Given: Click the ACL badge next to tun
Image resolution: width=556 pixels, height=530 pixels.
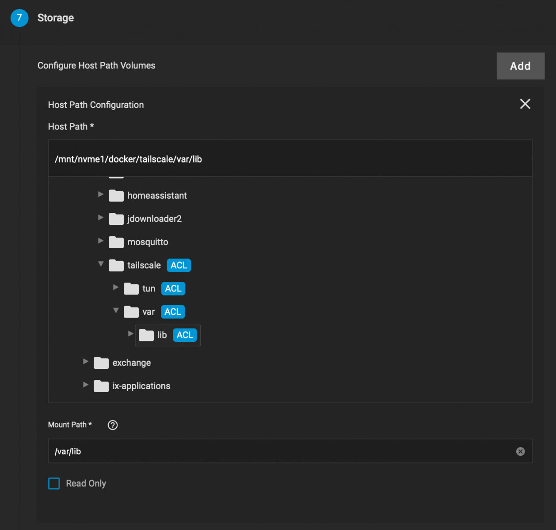Looking at the screenshot, I should click(173, 289).
